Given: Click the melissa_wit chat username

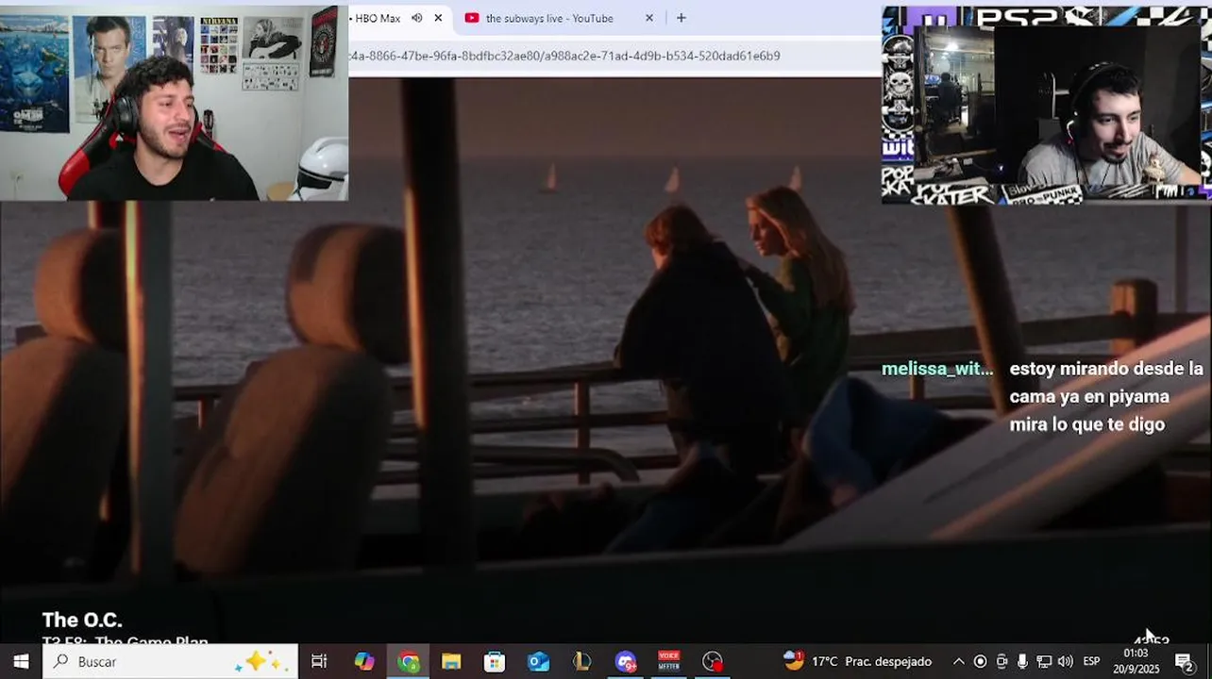Looking at the screenshot, I should (x=937, y=369).
